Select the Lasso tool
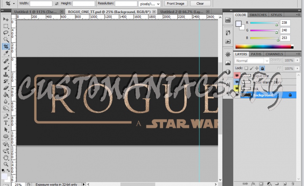Image resolution: width=304 pixels, height=186 pixels. (6, 32)
